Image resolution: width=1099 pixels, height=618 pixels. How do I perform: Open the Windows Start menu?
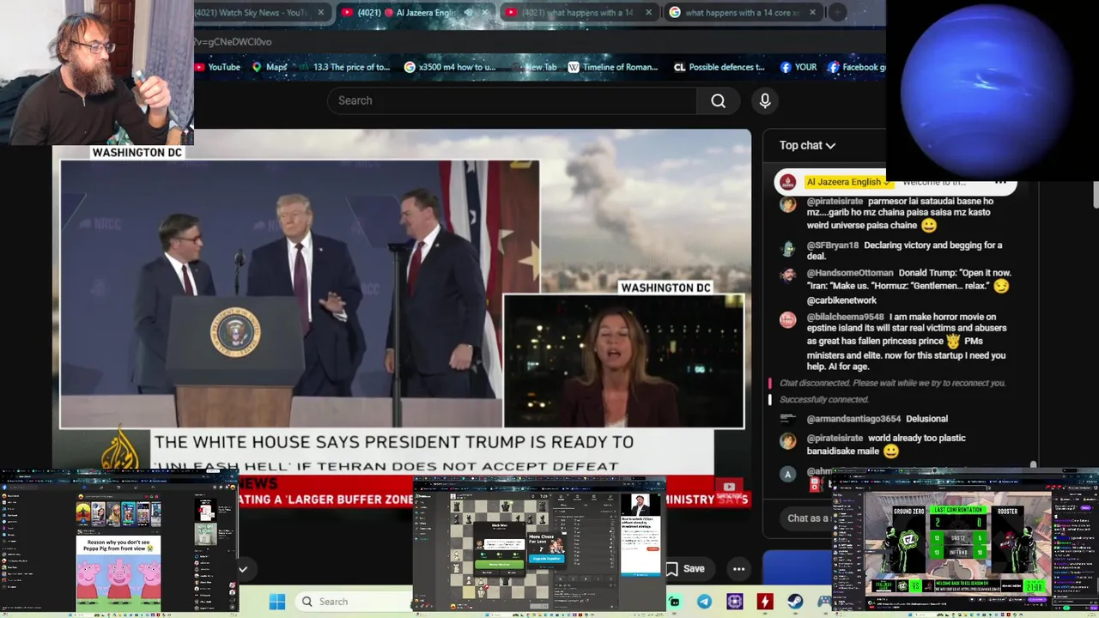(x=276, y=602)
